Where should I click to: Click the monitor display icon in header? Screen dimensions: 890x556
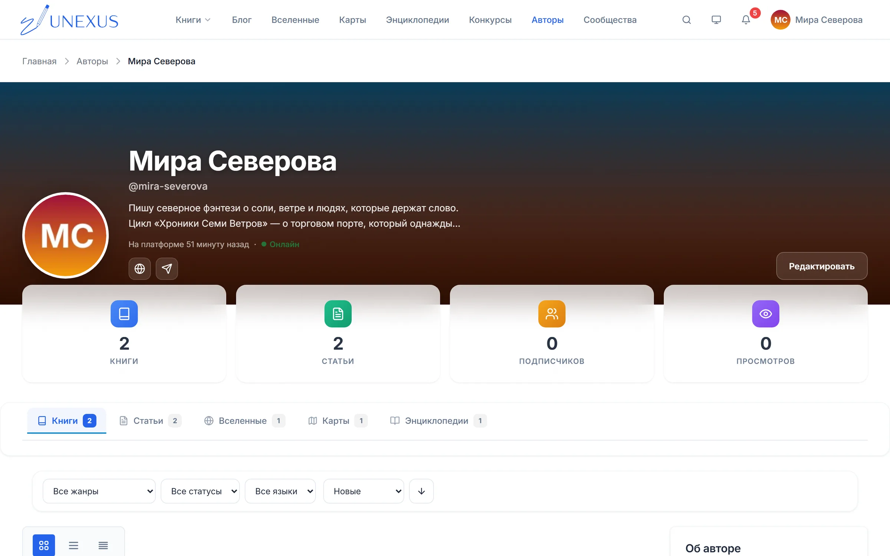tap(716, 20)
